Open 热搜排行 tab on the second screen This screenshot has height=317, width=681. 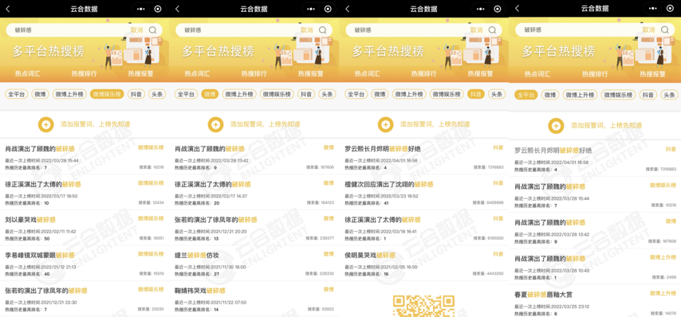click(253, 74)
